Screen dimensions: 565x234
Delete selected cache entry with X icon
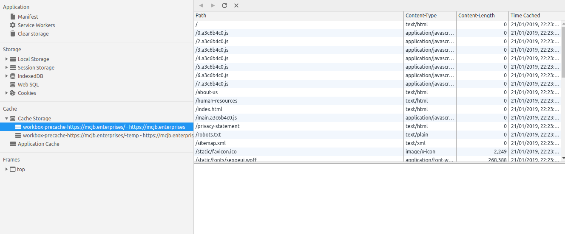pyautogui.click(x=236, y=6)
